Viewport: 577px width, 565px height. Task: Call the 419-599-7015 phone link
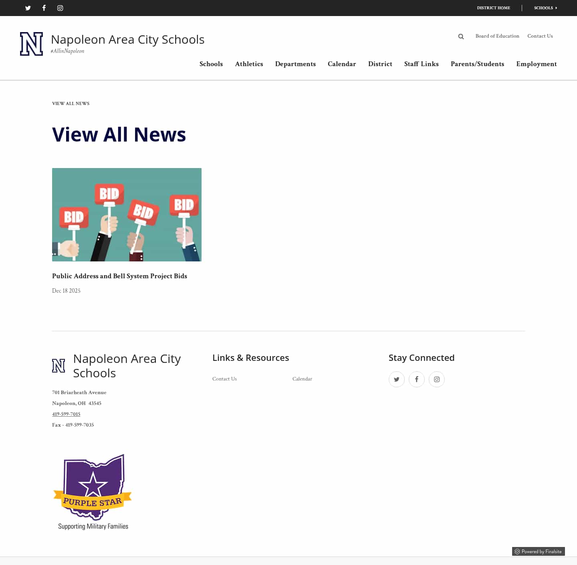[66, 414]
